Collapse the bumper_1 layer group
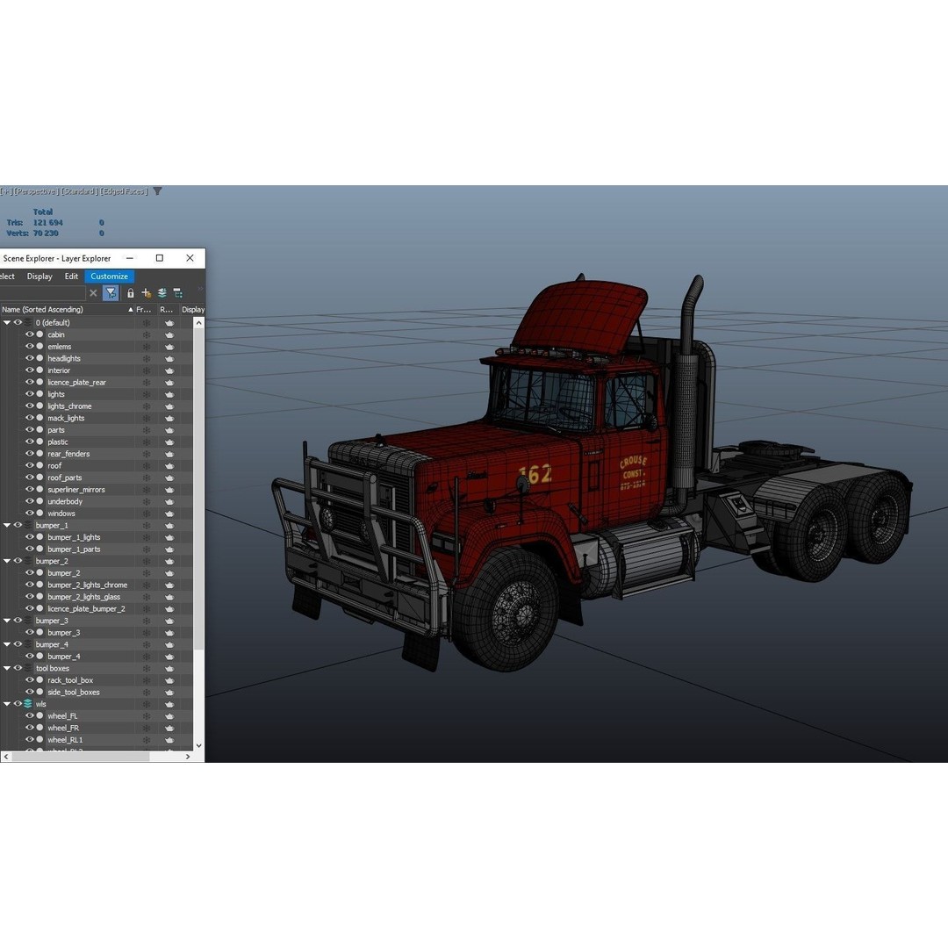948x948 pixels. click(7, 526)
